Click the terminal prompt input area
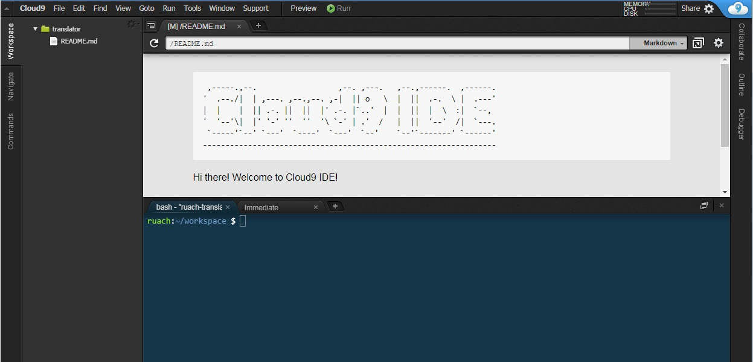Viewport: 753px width, 362px height. click(x=243, y=221)
